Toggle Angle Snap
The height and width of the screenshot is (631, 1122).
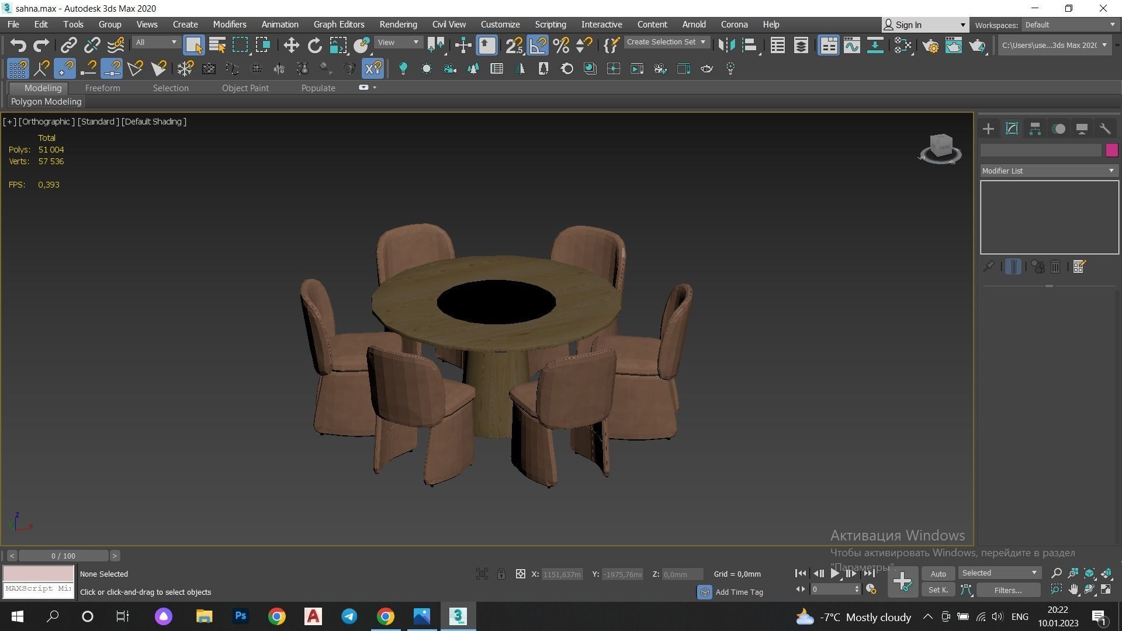[x=538, y=45]
